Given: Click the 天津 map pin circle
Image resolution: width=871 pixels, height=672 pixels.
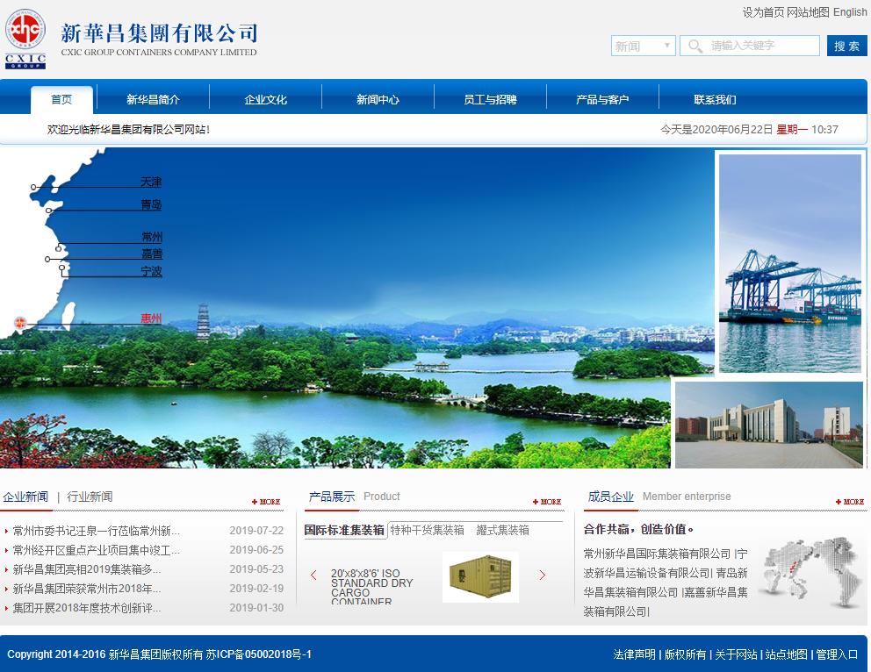Looking at the screenshot, I should click(33, 188).
